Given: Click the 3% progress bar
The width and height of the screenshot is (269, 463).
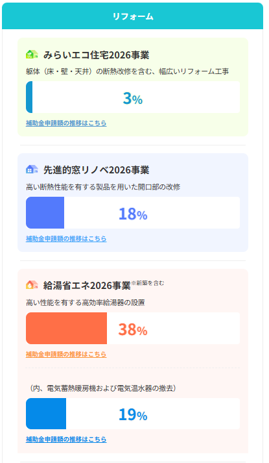Looking at the screenshot, I should [133, 97].
